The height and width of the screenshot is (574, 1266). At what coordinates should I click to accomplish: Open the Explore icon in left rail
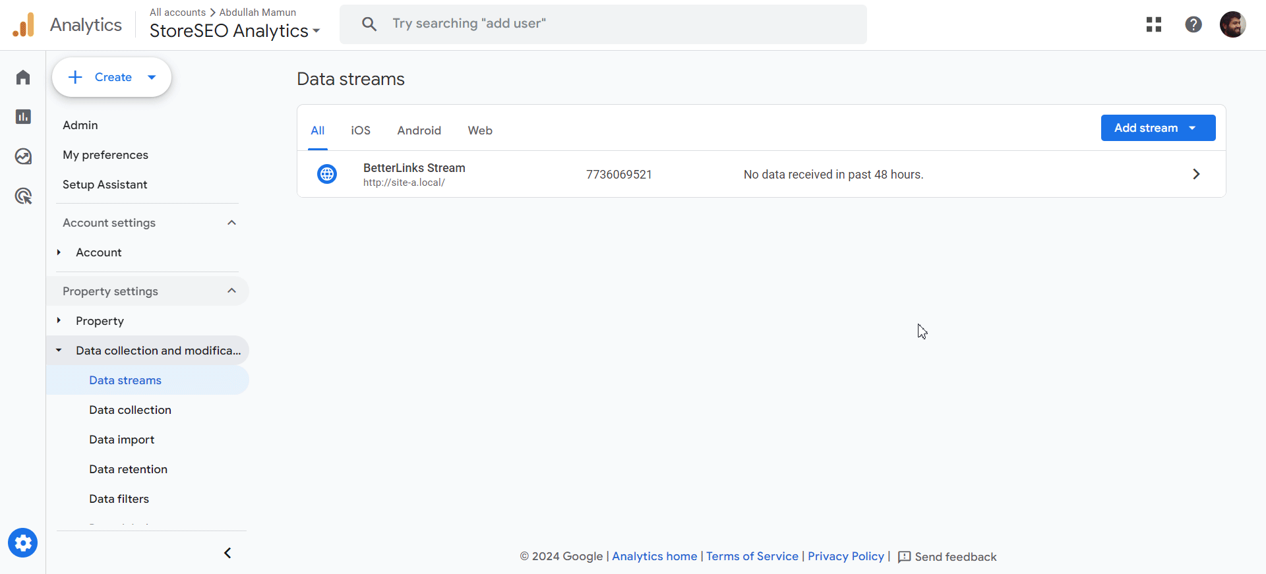pyautogui.click(x=23, y=156)
